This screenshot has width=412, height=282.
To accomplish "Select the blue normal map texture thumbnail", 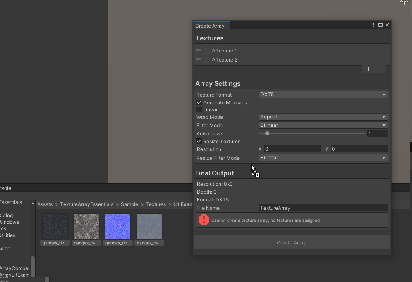I will click(118, 226).
